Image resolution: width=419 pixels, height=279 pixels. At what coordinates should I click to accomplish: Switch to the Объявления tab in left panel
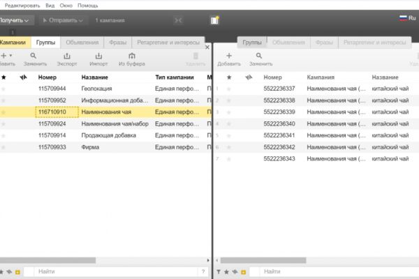(x=82, y=43)
